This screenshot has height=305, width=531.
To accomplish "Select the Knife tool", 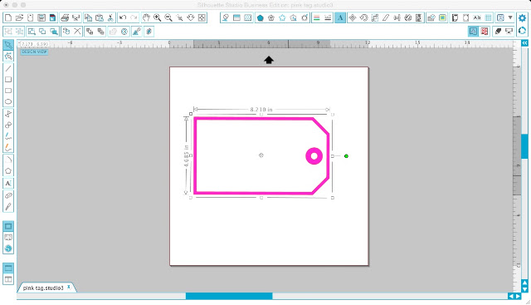I will pos(8,207).
